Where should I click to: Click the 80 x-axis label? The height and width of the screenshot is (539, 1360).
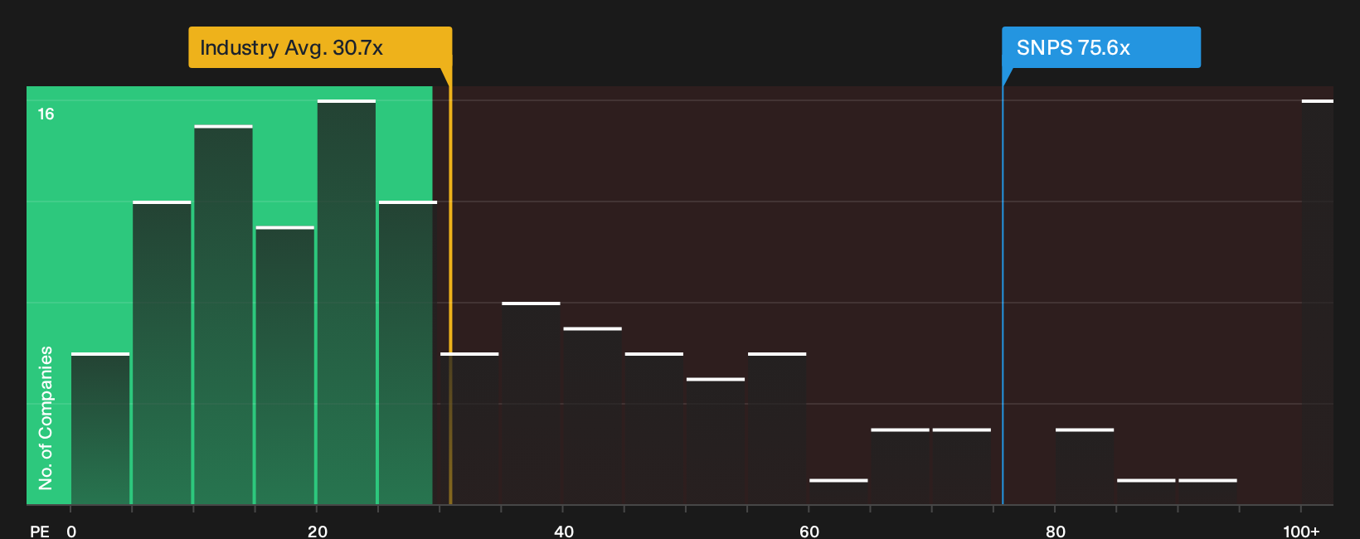[1056, 531]
